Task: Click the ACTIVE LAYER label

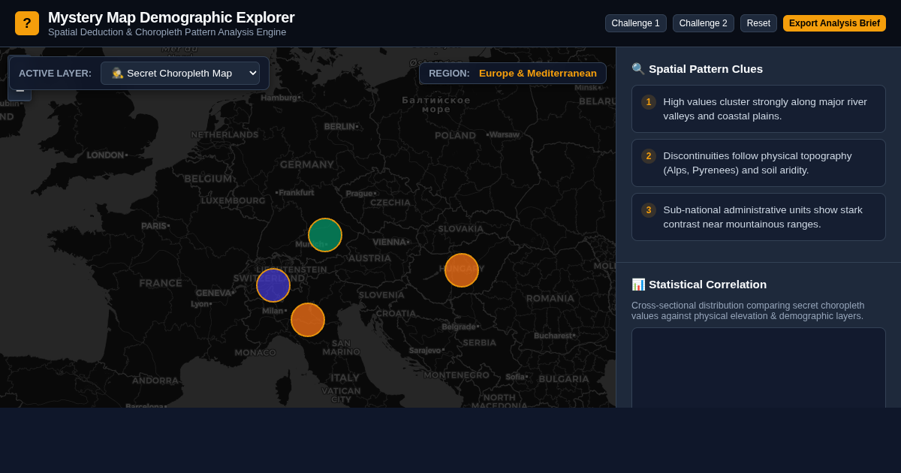Action: (55, 73)
